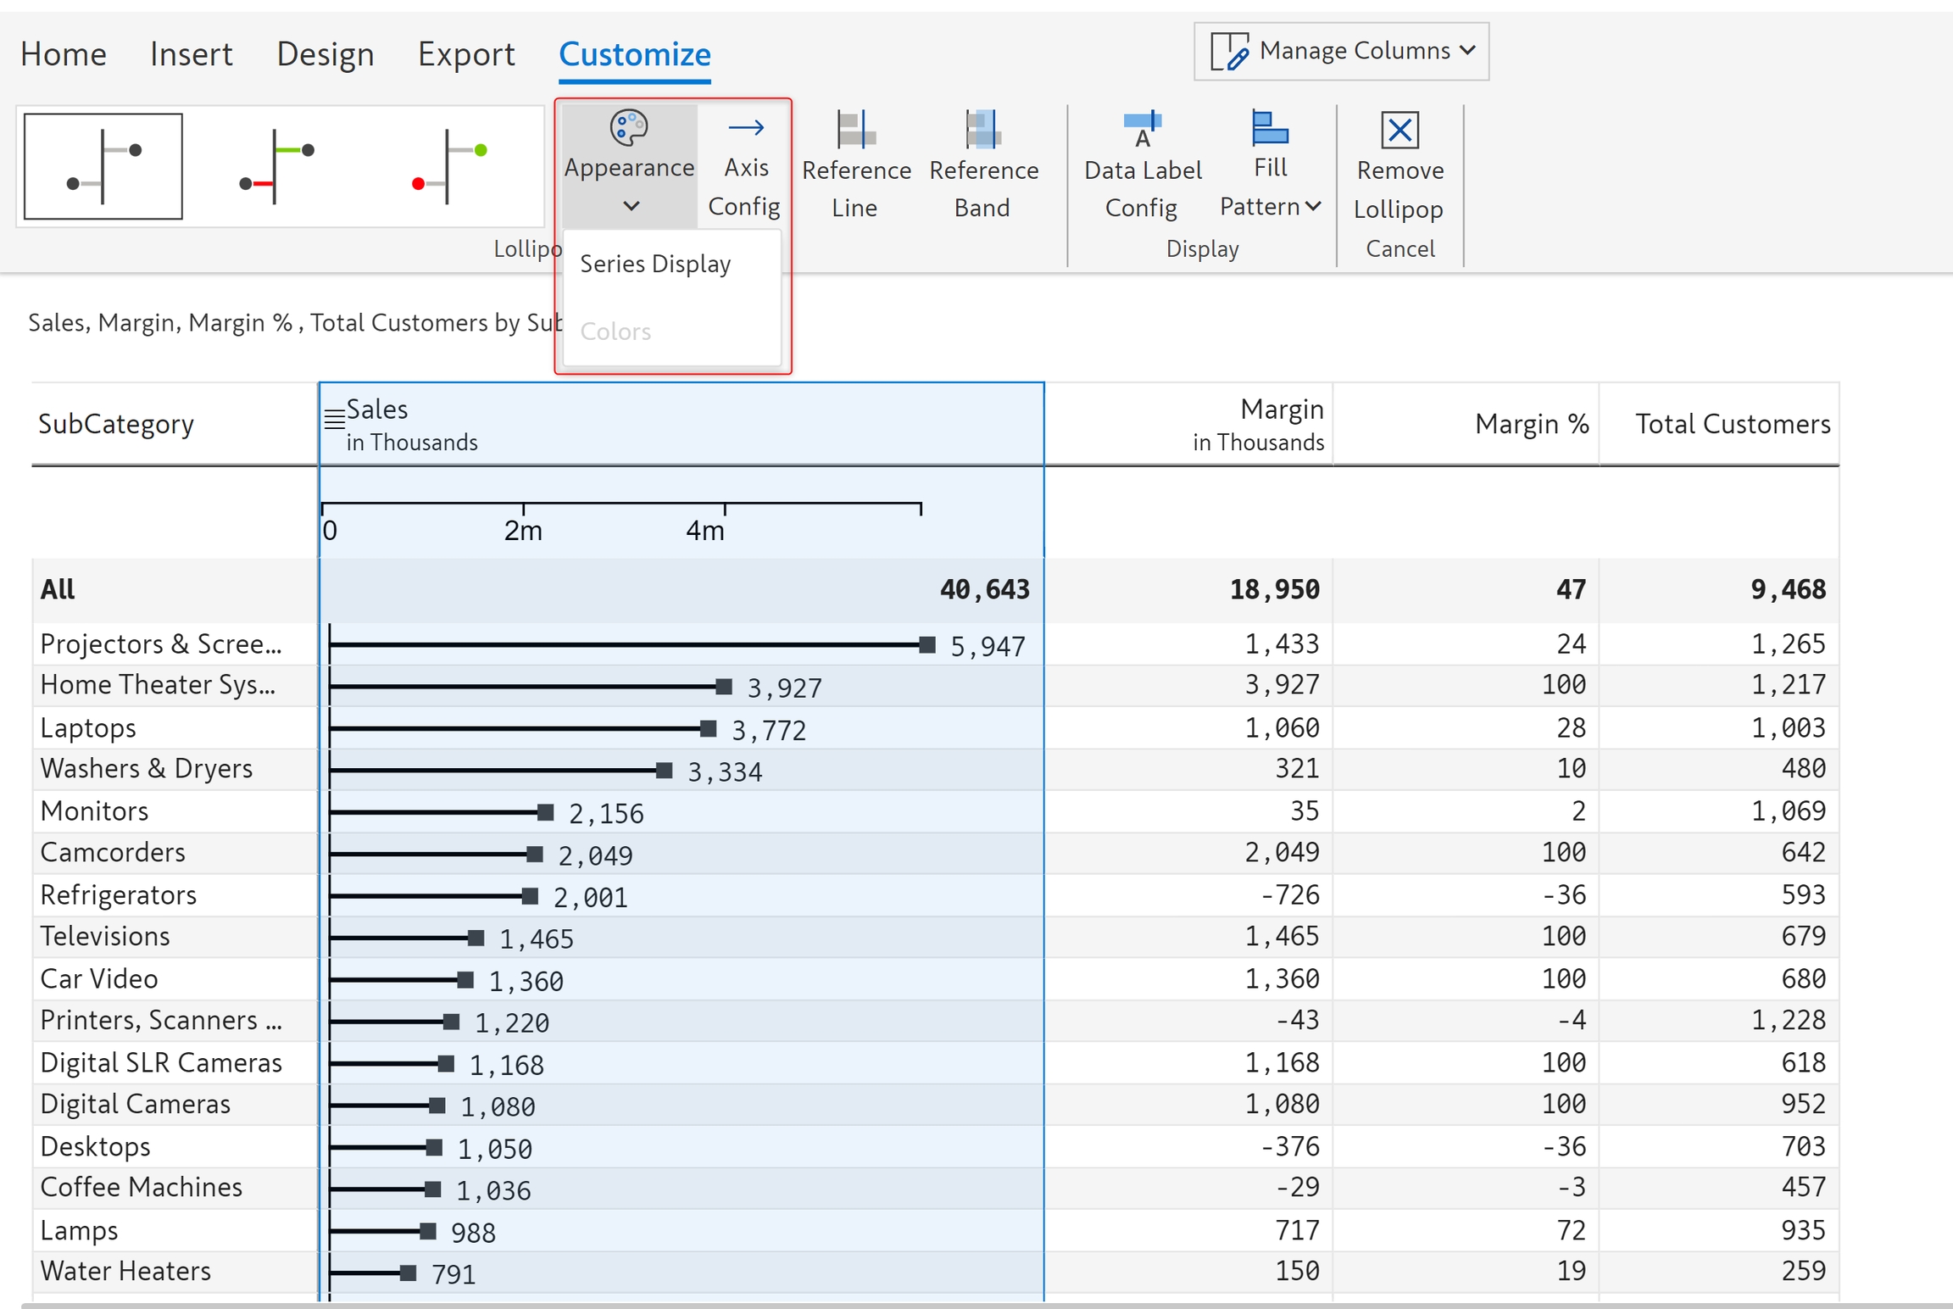Click the Sales column menu icon

pos(334,418)
